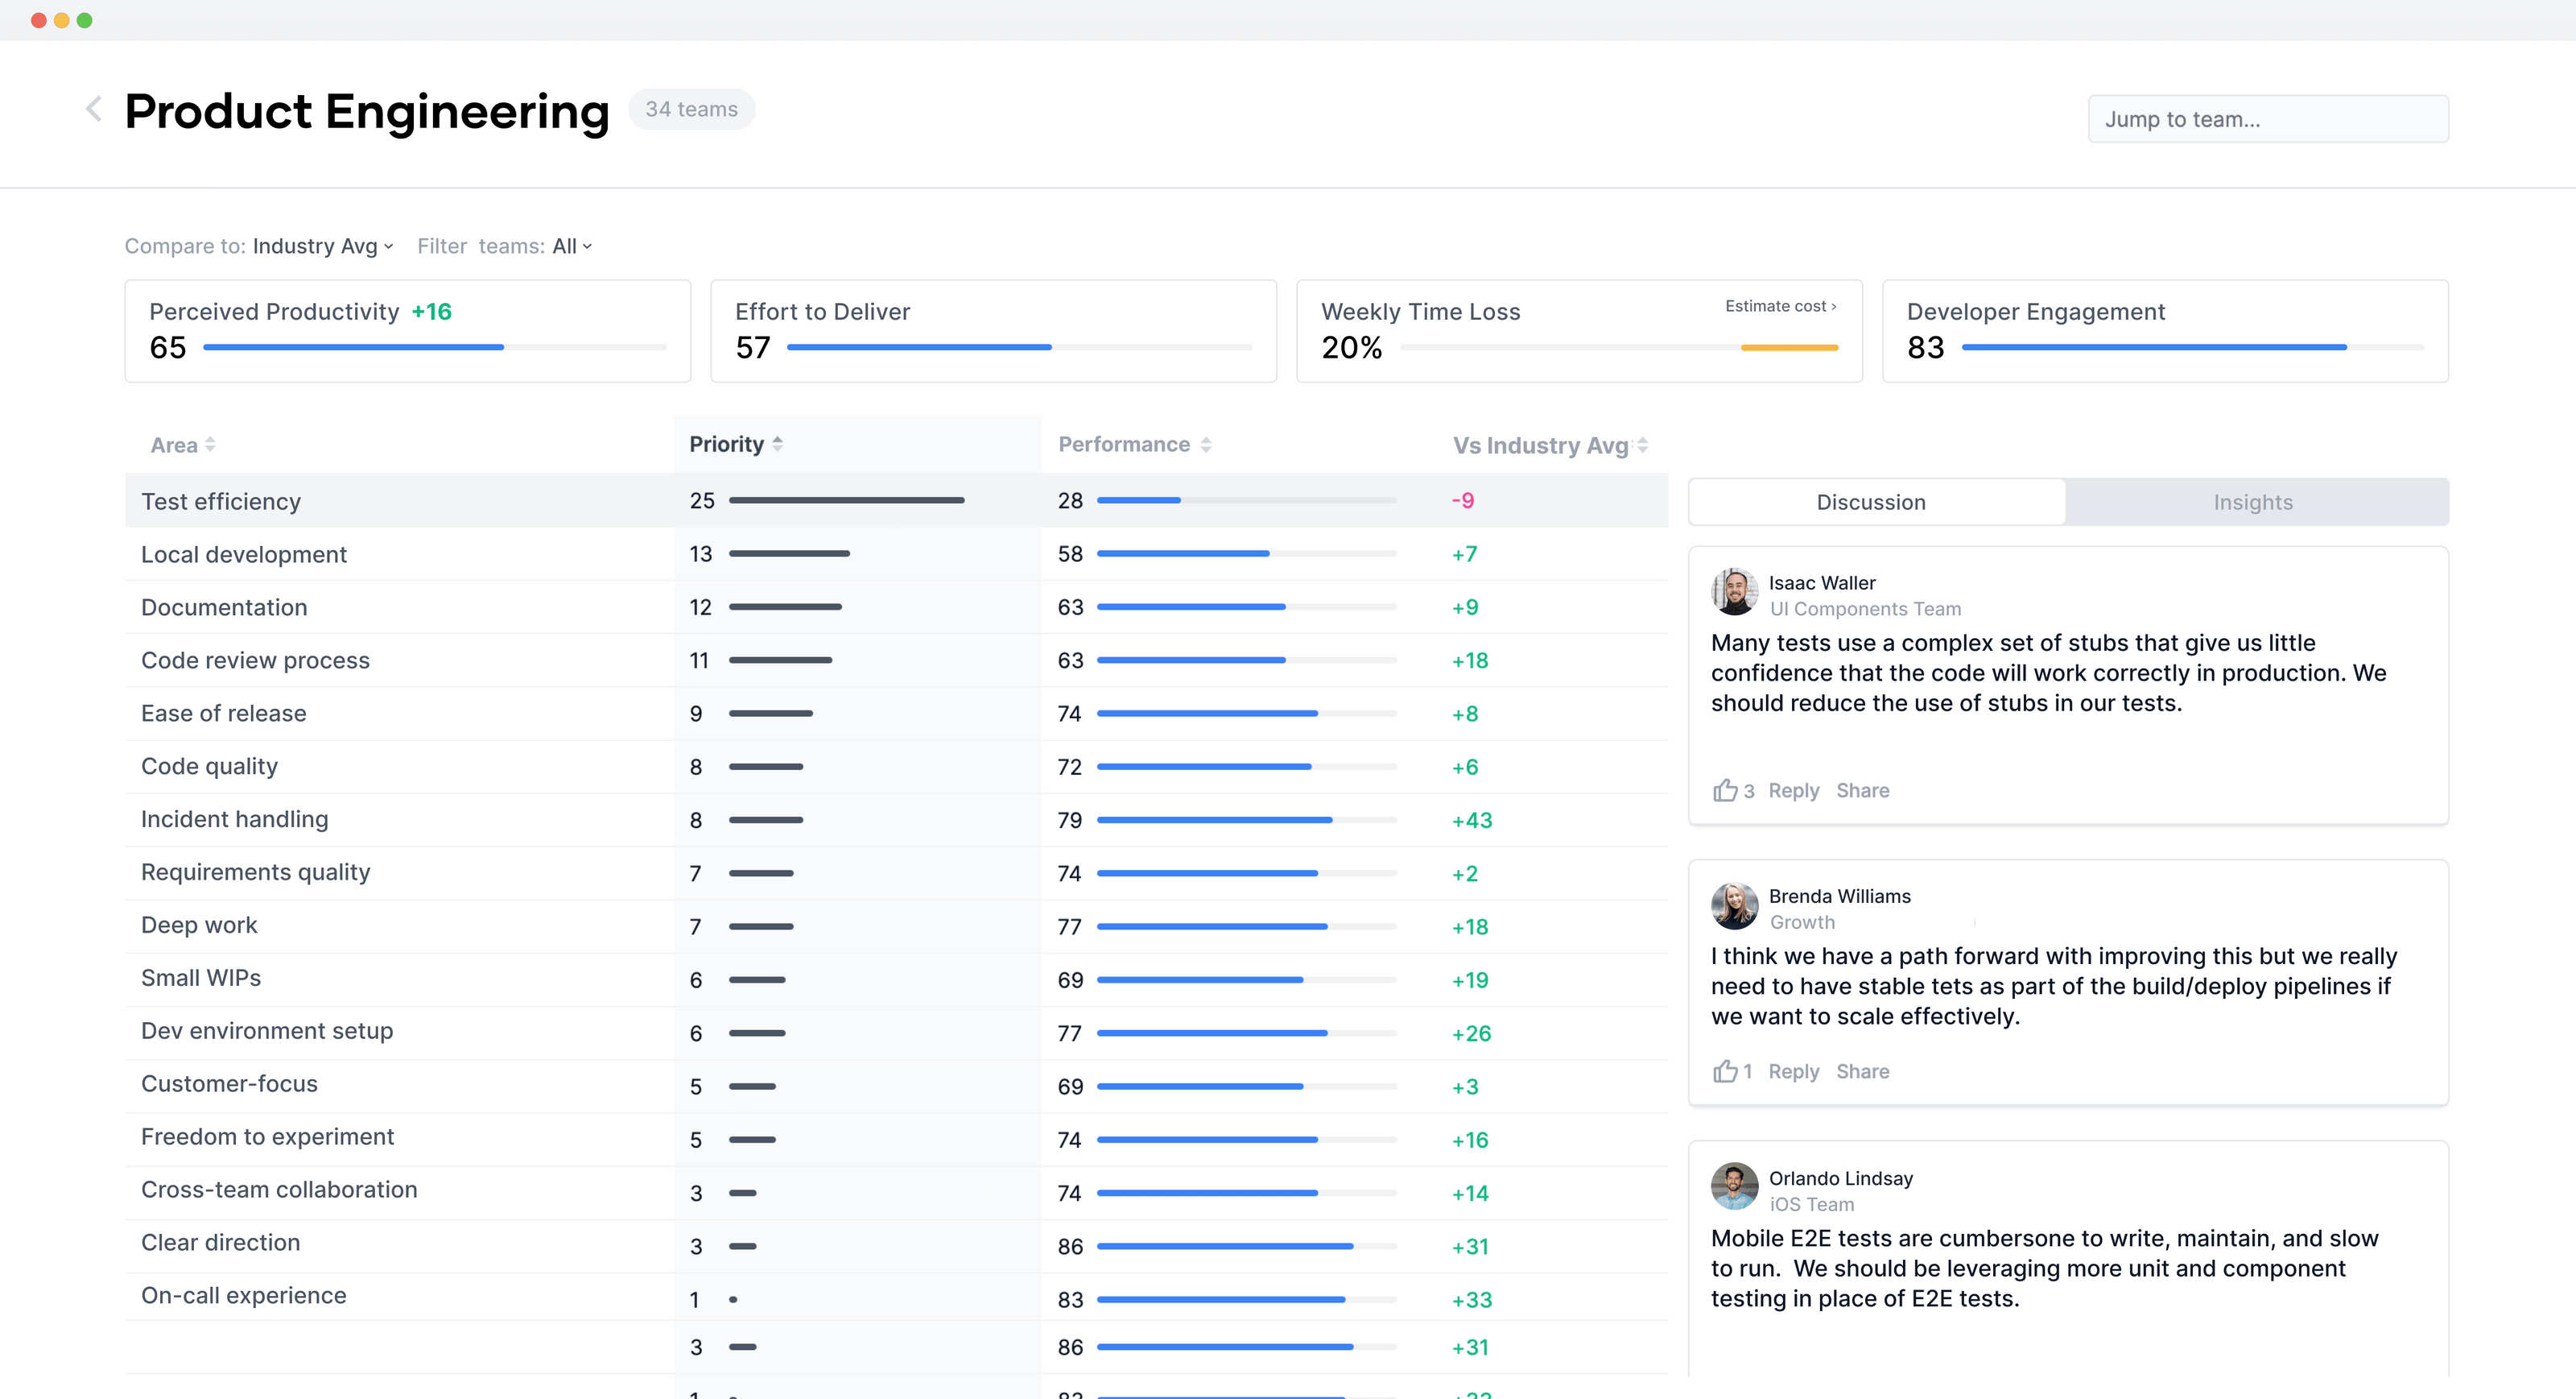Image resolution: width=2576 pixels, height=1399 pixels.
Task: Sort rows using the Performance column arrows
Action: click(x=1205, y=443)
